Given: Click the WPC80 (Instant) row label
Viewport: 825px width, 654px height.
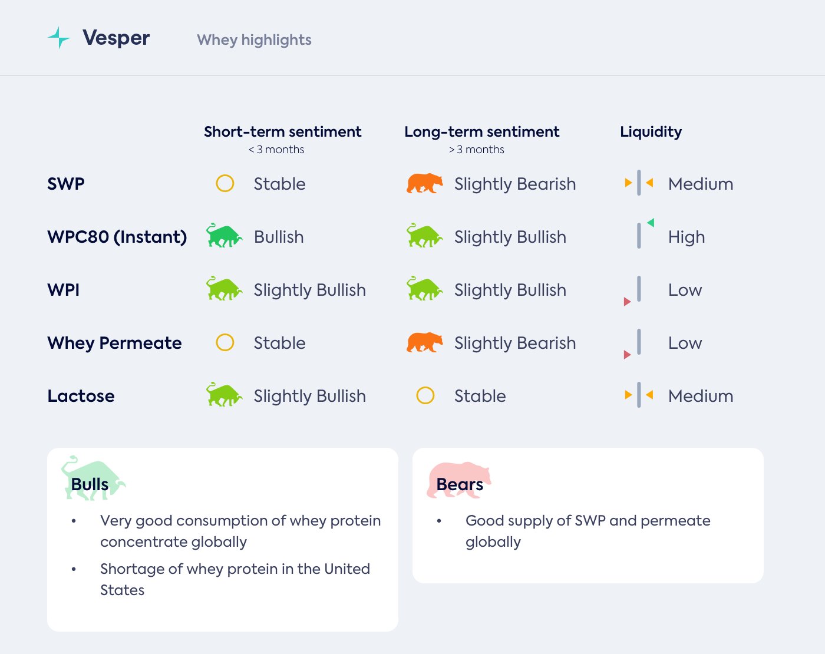Looking at the screenshot, I should pyautogui.click(x=117, y=237).
